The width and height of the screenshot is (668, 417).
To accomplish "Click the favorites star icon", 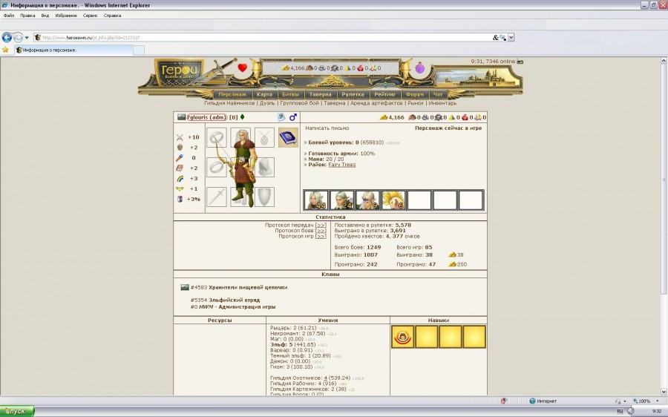I will tap(5, 50).
